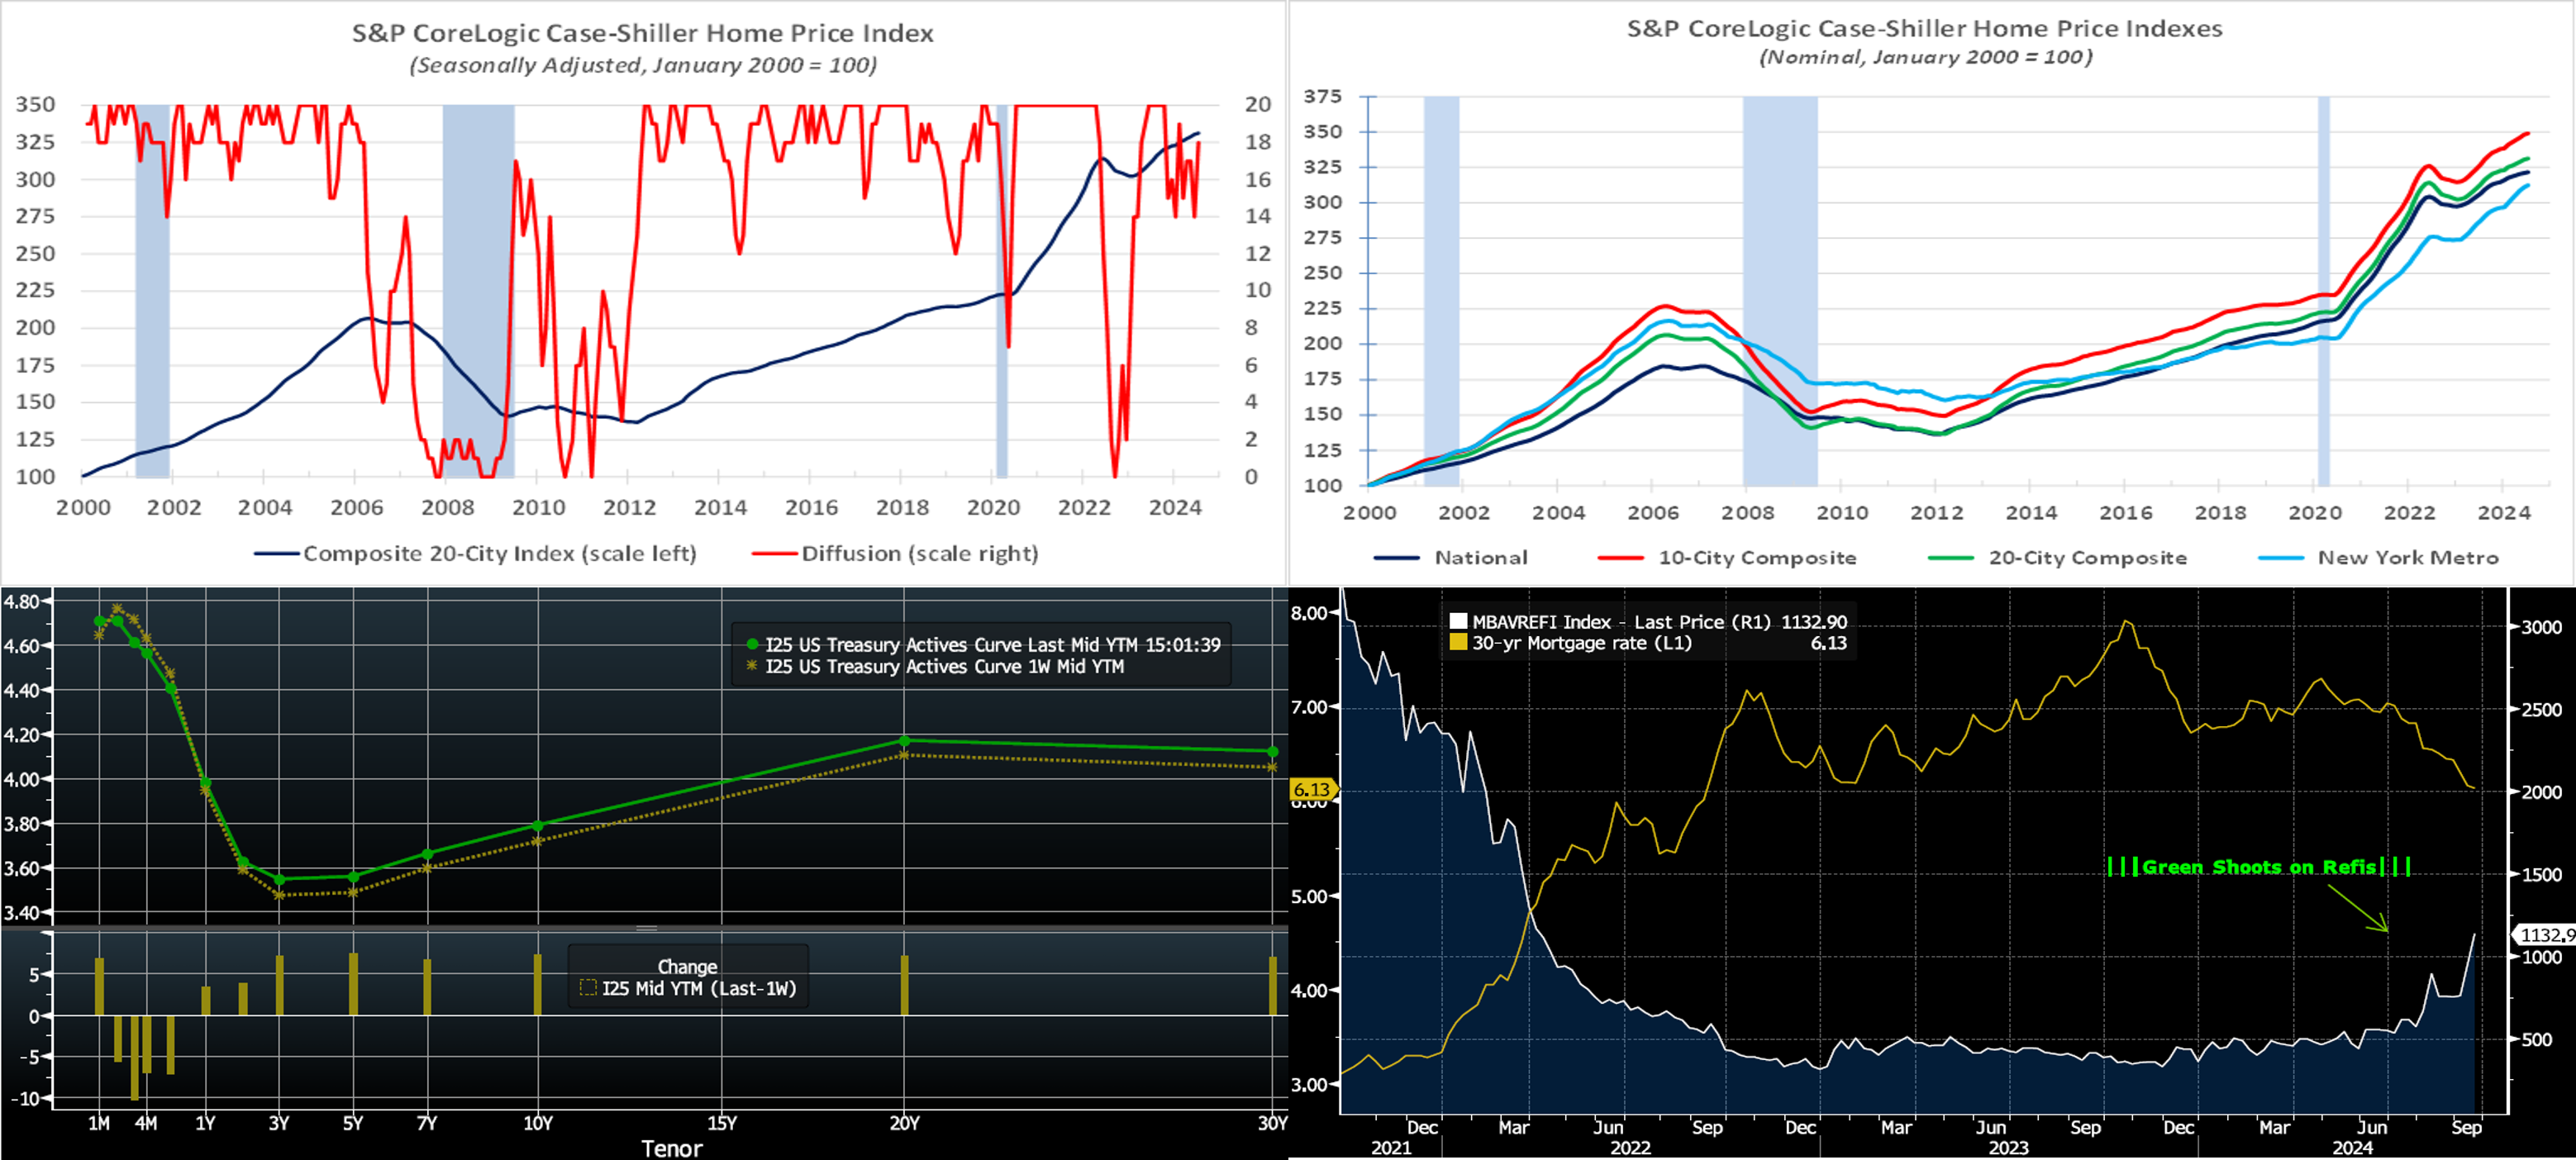Click the 6.13 mortgage rate axis tag
The height and width of the screenshot is (1160, 2576).
click(1312, 789)
